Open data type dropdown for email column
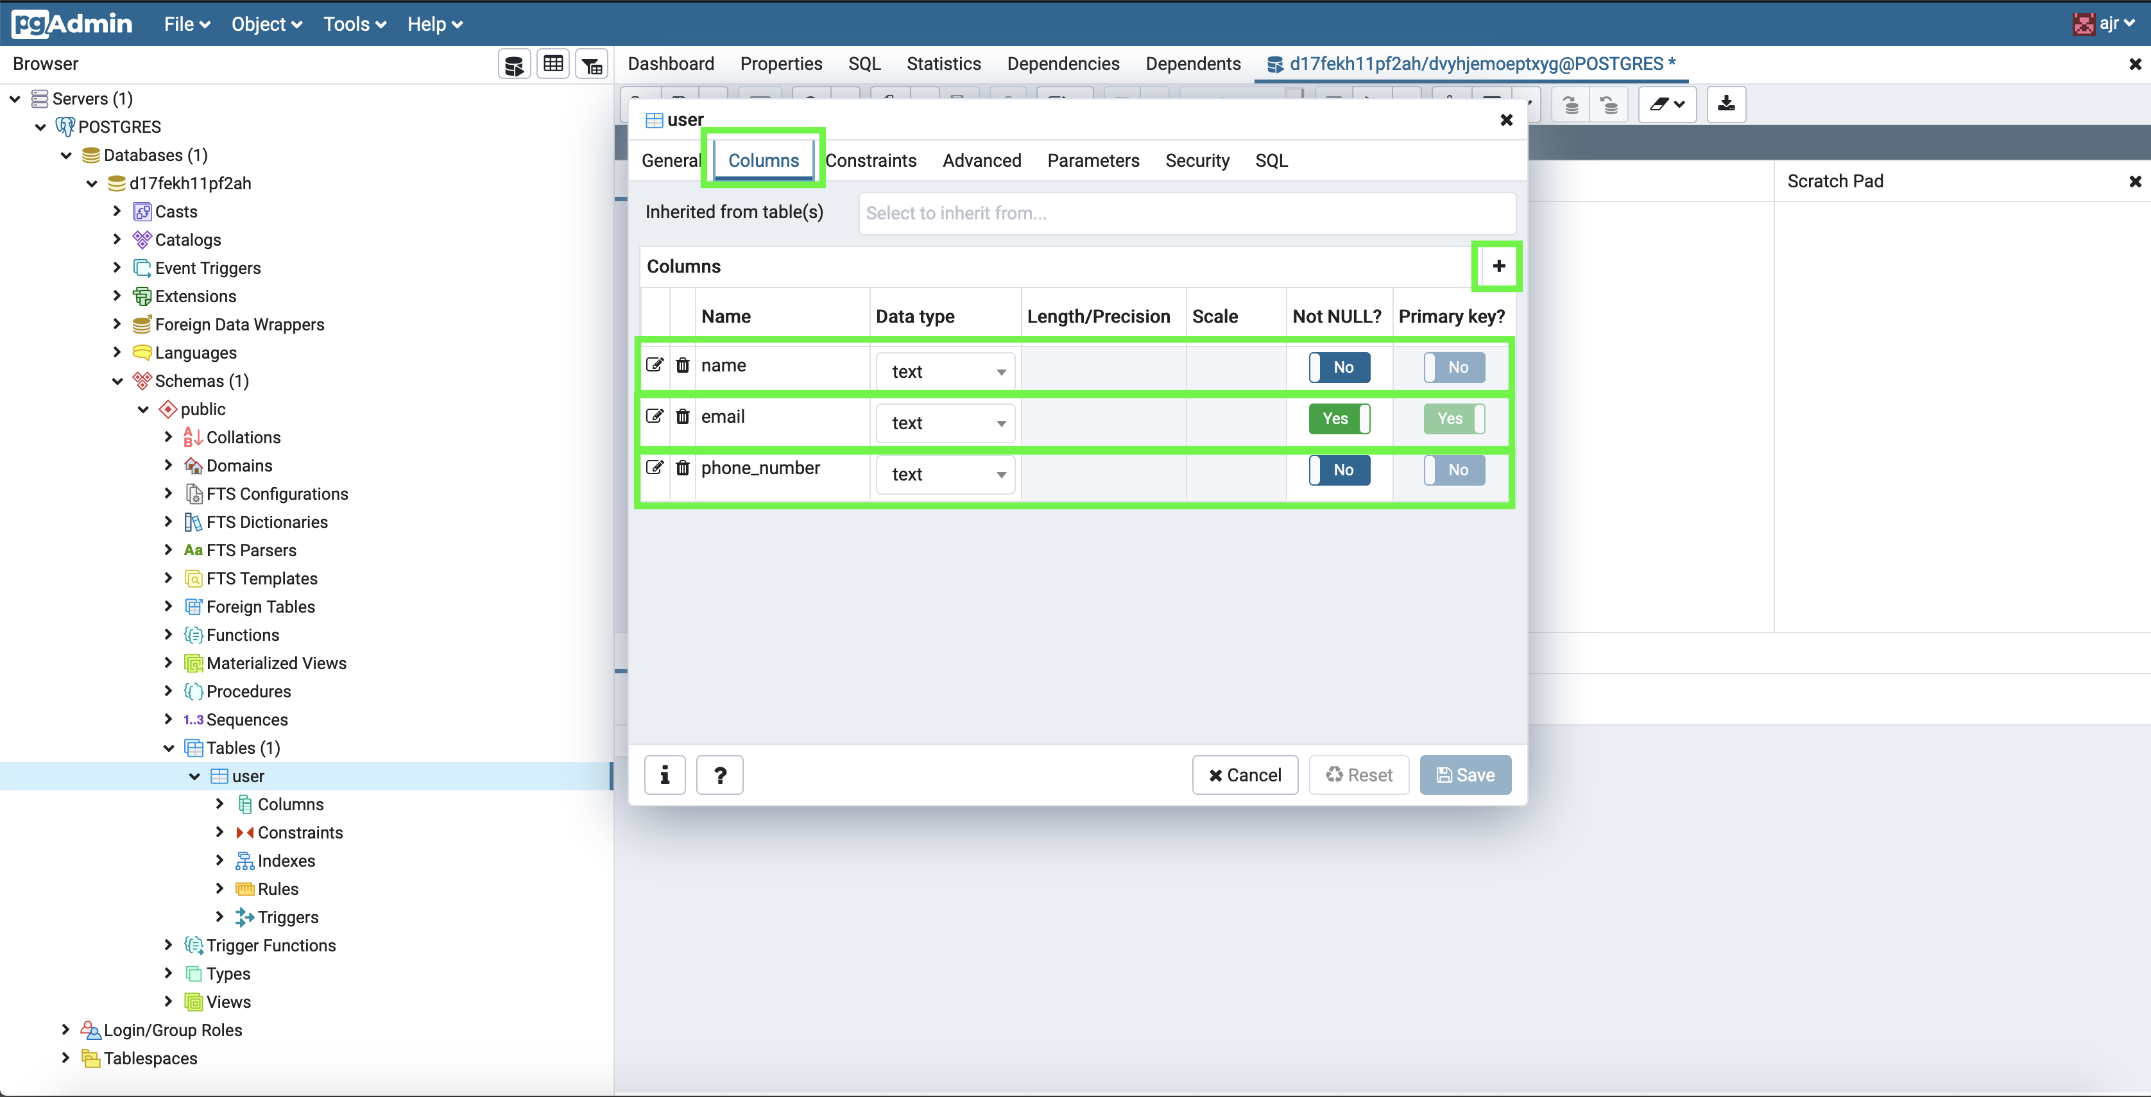 945,423
